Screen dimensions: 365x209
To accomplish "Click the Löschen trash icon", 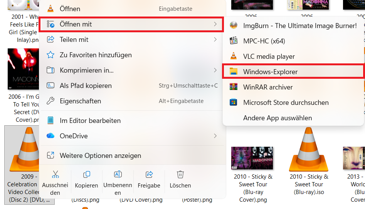I will pos(180,174).
